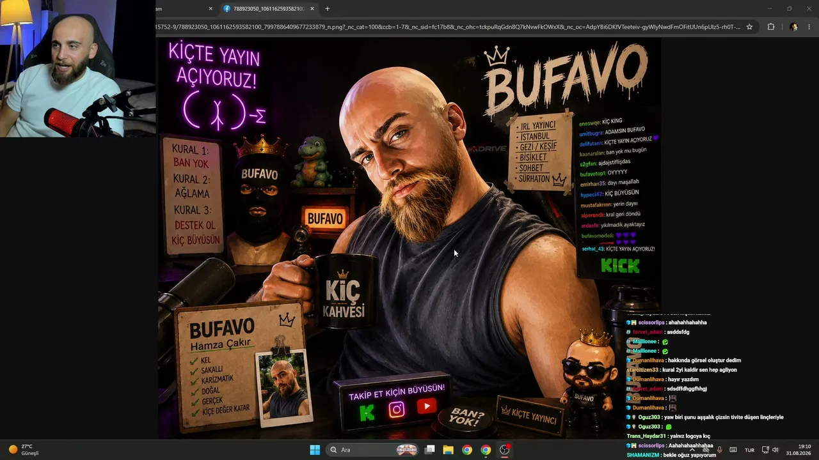Show hidden system tray icons
819x460 pixels.
[x=692, y=450]
